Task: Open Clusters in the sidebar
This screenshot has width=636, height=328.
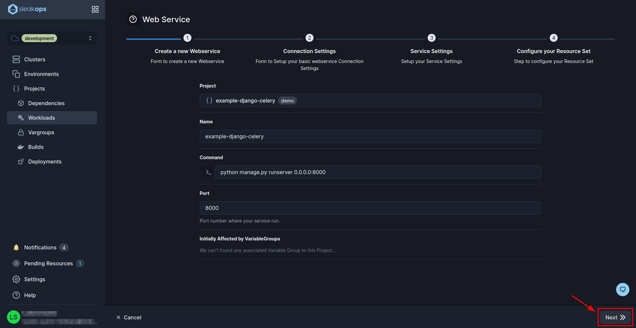Action: (x=52, y=59)
